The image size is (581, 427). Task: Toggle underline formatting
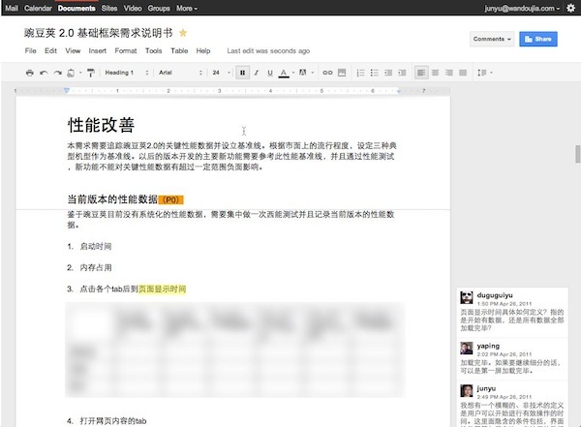click(269, 73)
